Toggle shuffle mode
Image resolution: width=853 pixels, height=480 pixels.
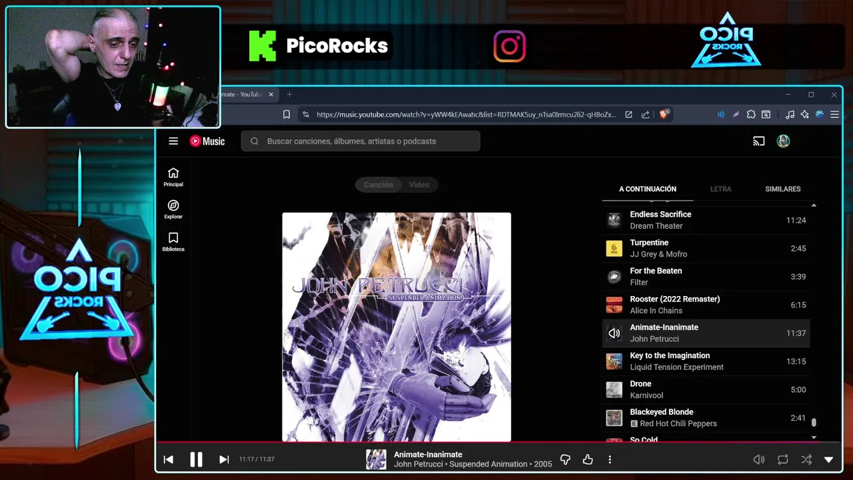click(806, 459)
